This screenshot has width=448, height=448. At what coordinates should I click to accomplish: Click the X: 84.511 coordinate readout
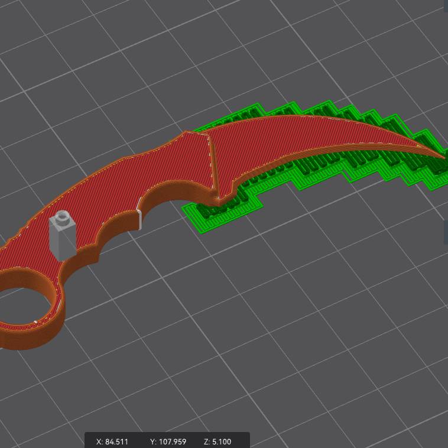point(112,441)
